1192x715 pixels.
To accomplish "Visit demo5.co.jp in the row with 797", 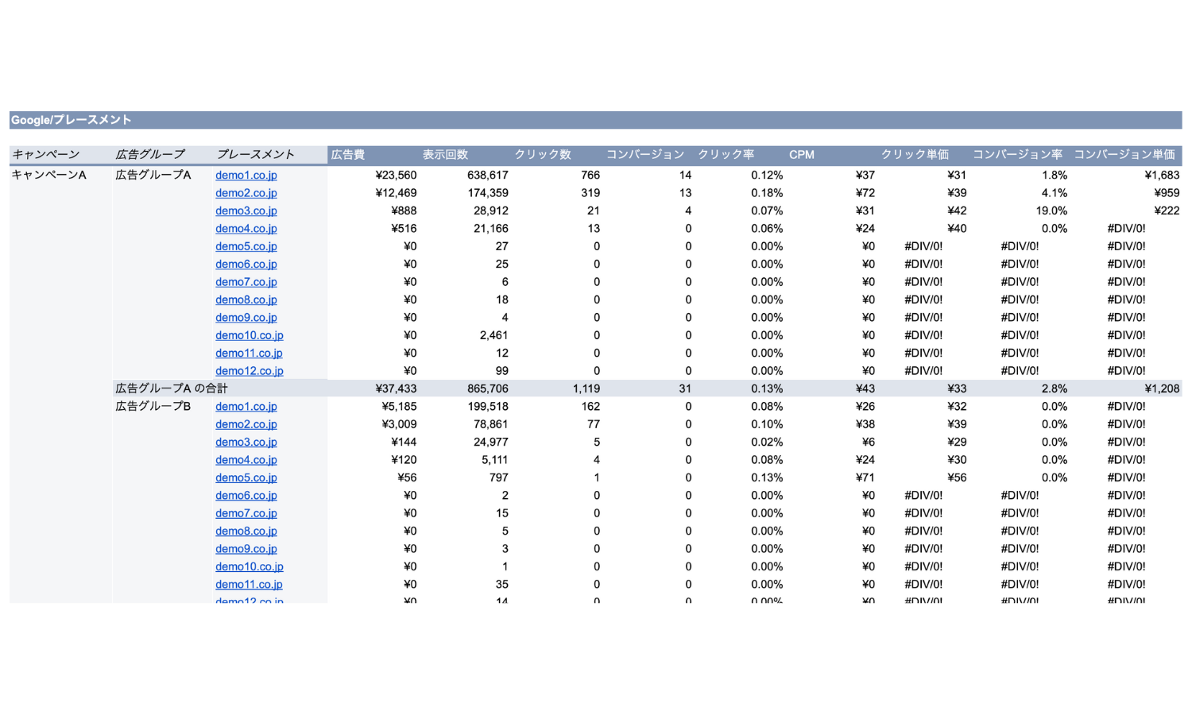I will tap(246, 477).
